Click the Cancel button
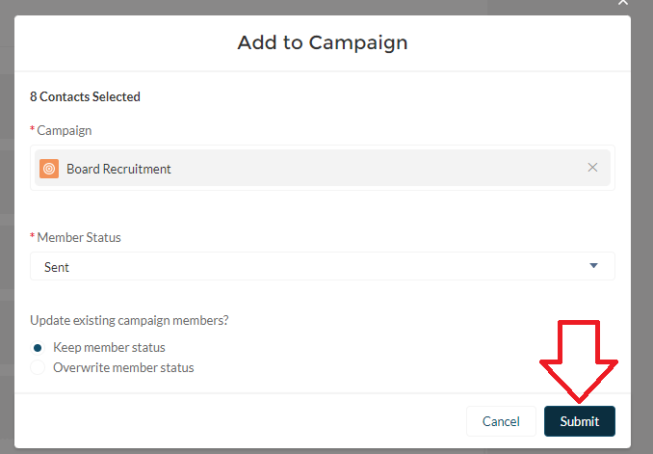653x454 pixels. point(501,421)
